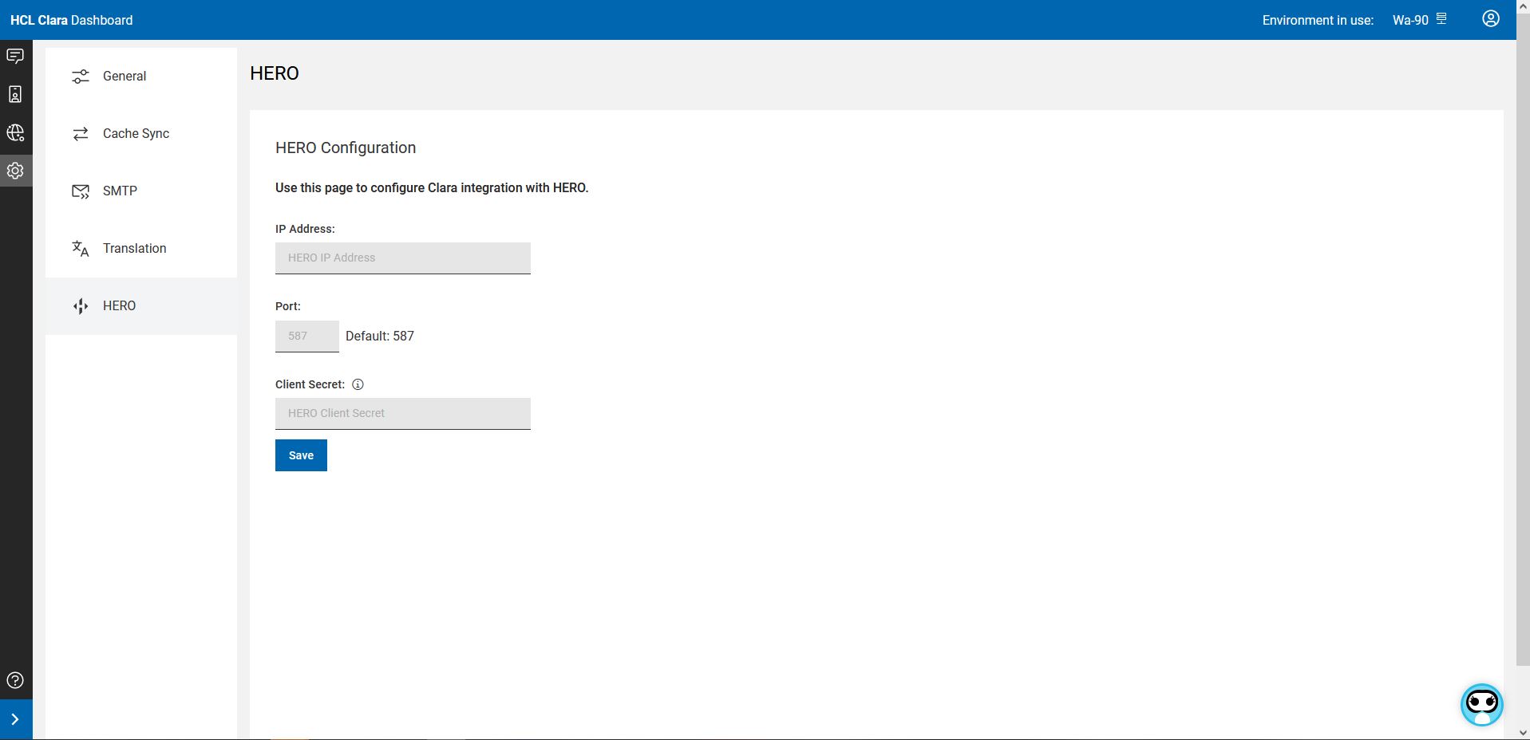
Task: Click the 'Port:' label
Action: tap(288, 306)
